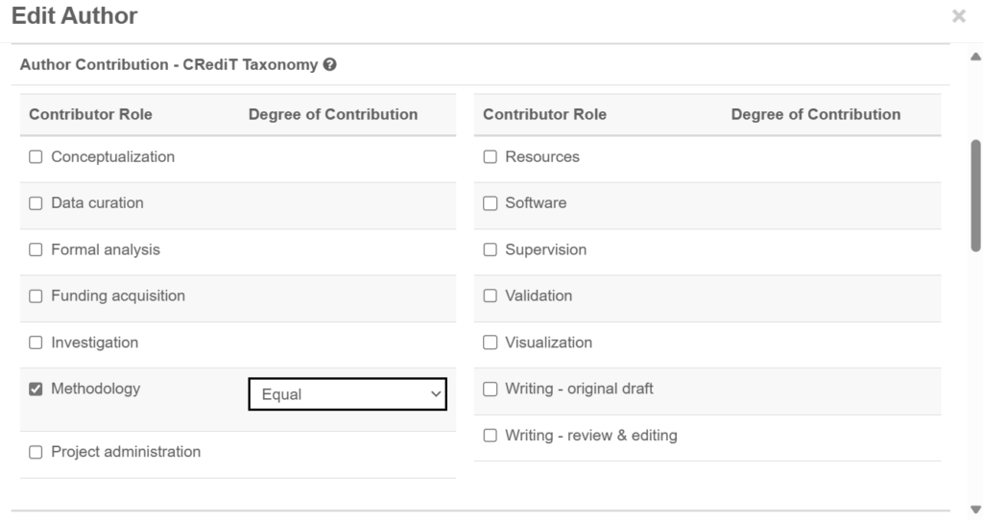Image resolution: width=983 pixels, height=520 pixels.
Task: Select the Supervision checkbox
Action: coord(491,249)
